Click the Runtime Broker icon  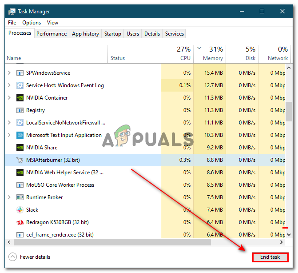pyautogui.click(x=20, y=197)
